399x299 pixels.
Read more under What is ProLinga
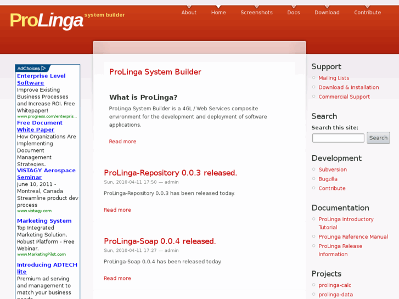click(122, 142)
